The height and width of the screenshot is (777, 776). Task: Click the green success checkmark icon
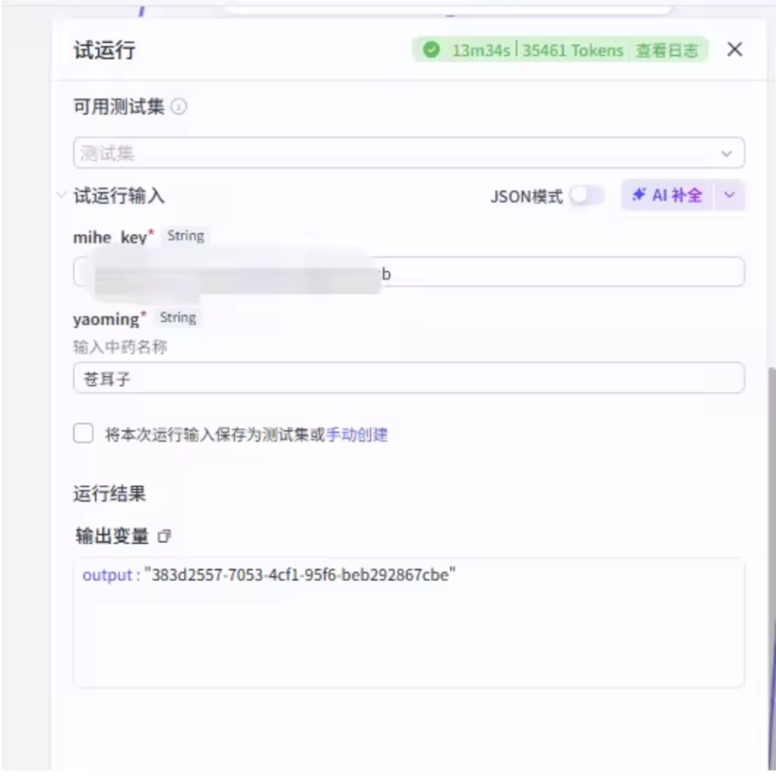tap(431, 51)
